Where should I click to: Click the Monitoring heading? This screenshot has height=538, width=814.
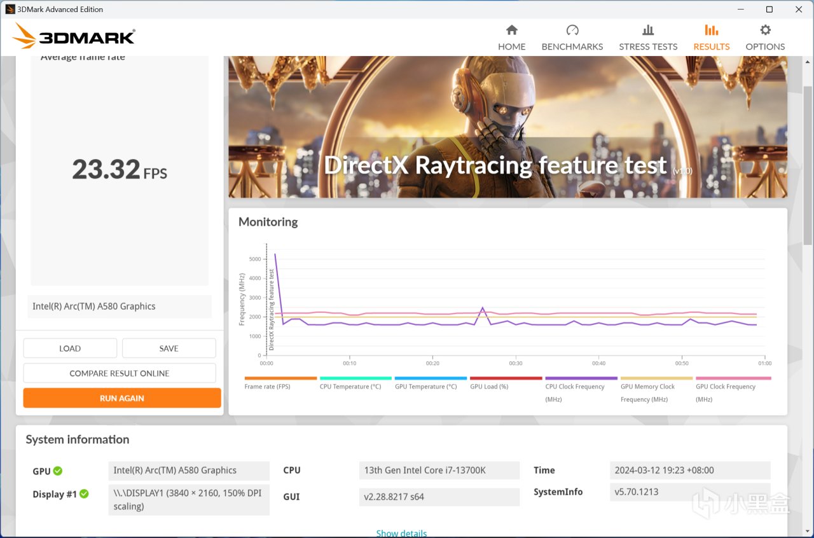(x=268, y=222)
